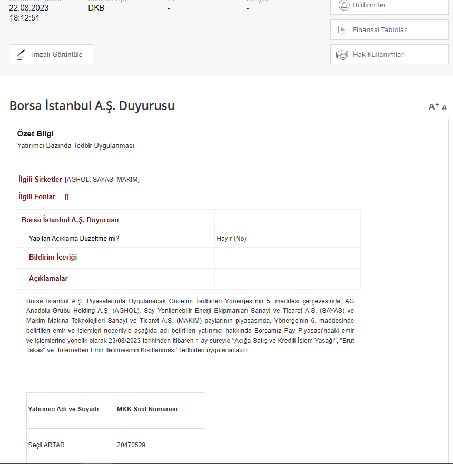Click the Hak Kullanımları coins icon
Screen dimensions: 453x464
342,55
